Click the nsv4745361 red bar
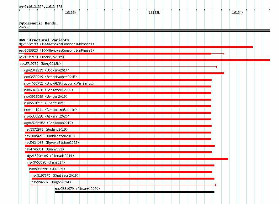Screen dimensions: 279x204 pyautogui.click(x=118, y=152)
